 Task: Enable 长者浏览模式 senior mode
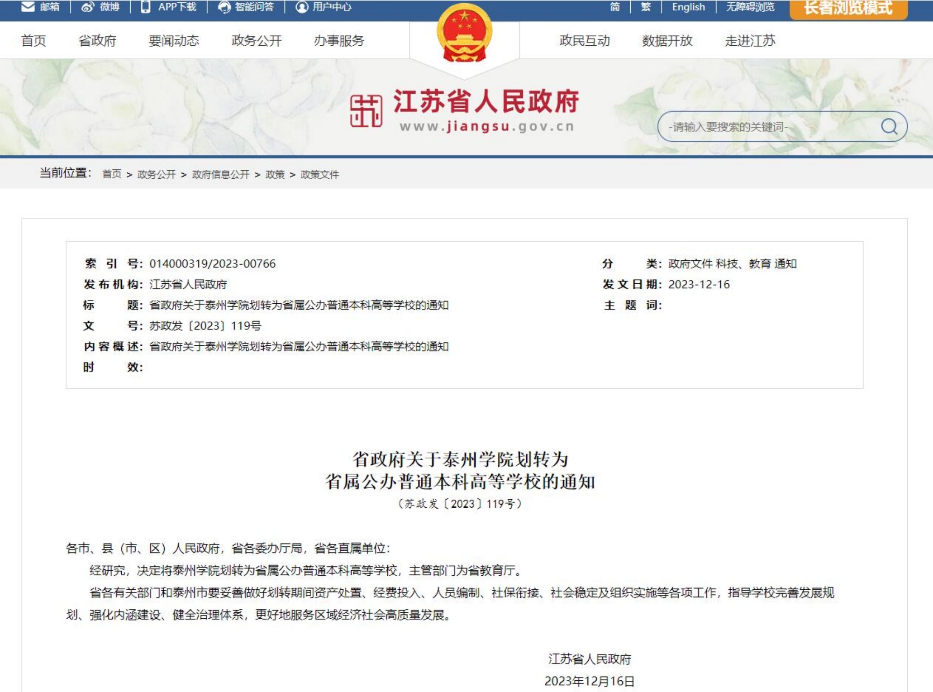click(848, 8)
